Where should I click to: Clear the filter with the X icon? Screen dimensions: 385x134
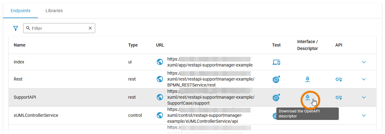tap(90, 28)
